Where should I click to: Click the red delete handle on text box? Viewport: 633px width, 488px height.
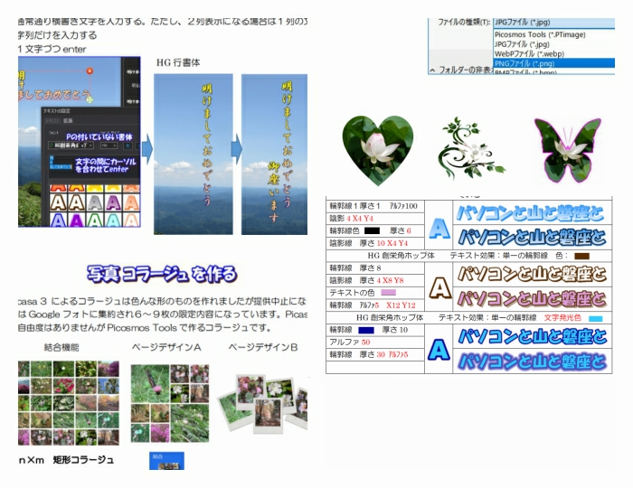point(89,70)
